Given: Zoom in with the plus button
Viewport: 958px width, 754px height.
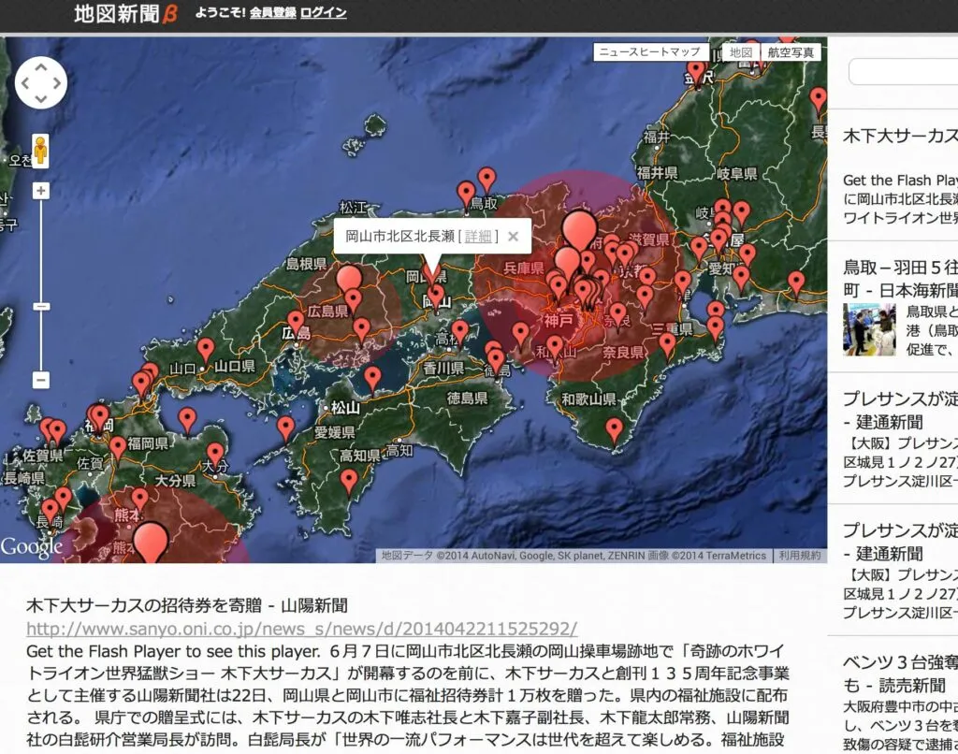Looking at the screenshot, I should tap(41, 191).
